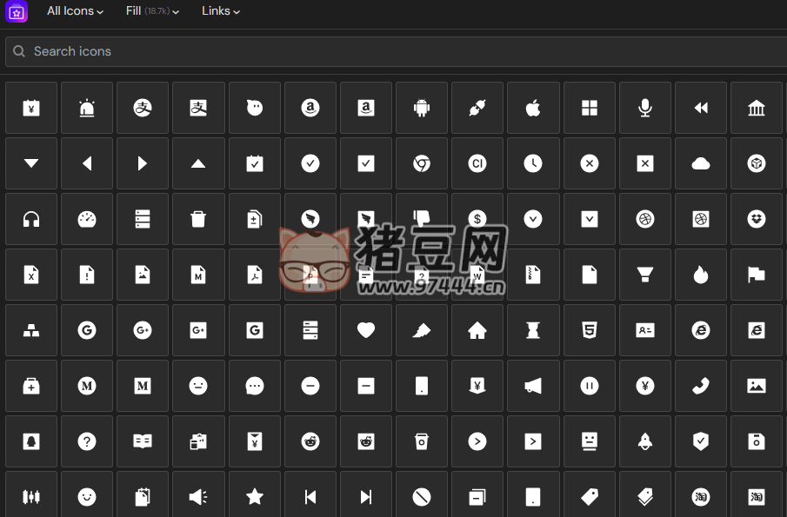Select the Taobao circle icon
The image size is (787, 517).
pos(701,497)
